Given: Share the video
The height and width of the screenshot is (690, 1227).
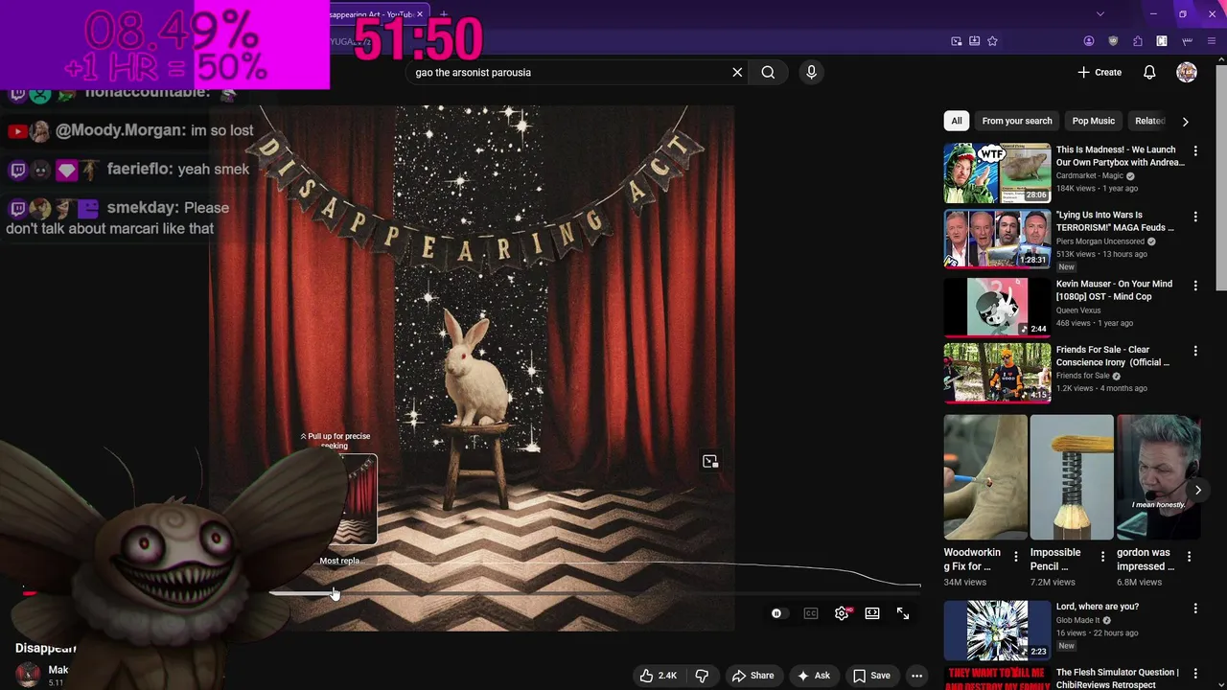Looking at the screenshot, I should coord(752,676).
